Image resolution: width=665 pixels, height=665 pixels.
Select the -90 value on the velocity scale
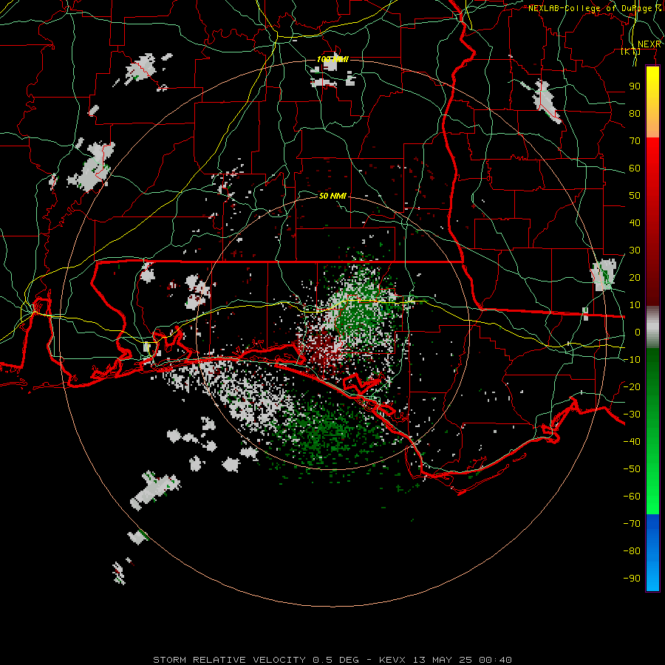632,579
